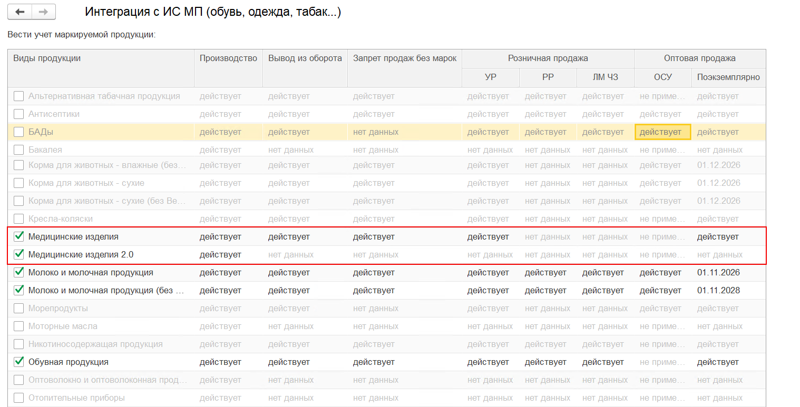Click the back arrow navigation button
This screenshot has height=407, width=800.
(20, 12)
